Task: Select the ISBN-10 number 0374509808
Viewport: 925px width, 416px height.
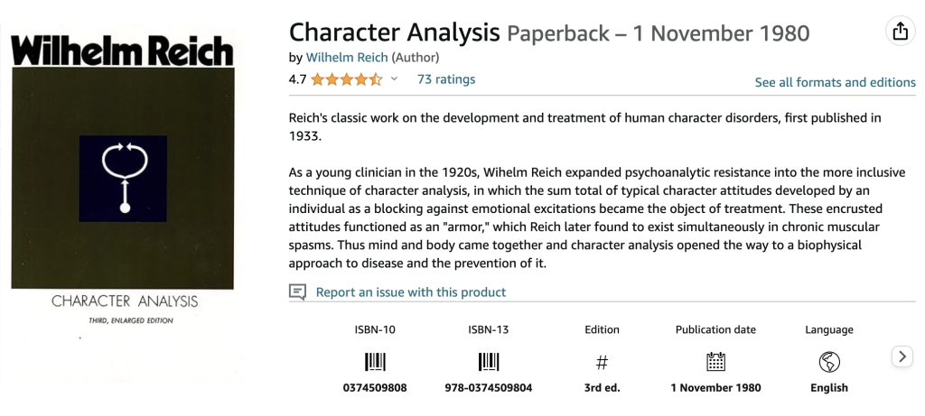Action: tap(375, 388)
